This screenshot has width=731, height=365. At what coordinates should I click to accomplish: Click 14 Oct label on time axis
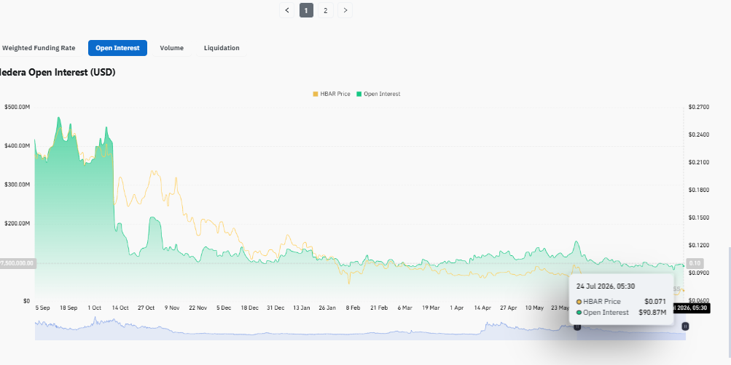[120, 308]
